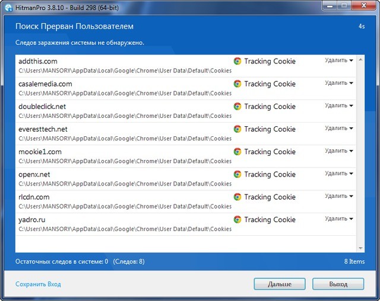Open Удалить dropdown for yadro.ru
The height and width of the screenshot is (301, 380).
click(339, 219)
